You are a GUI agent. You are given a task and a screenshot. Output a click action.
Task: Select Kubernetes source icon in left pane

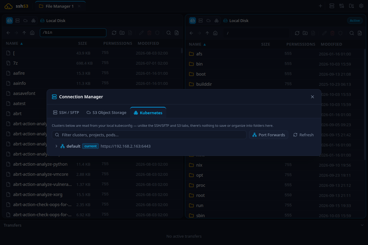click(33, 21)
